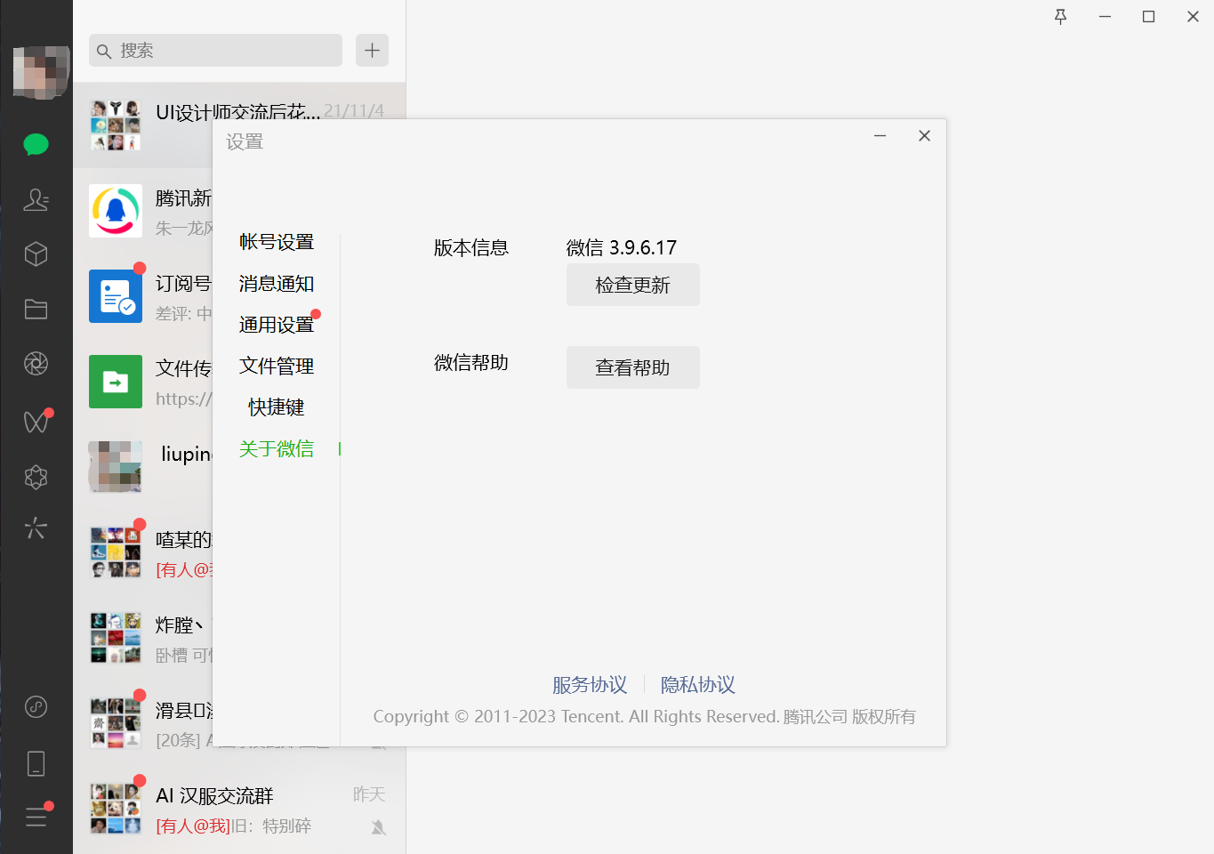Screen dimensions: 1214x854
Task: Open the 隐私协议 link
Action: click(697, 685)
